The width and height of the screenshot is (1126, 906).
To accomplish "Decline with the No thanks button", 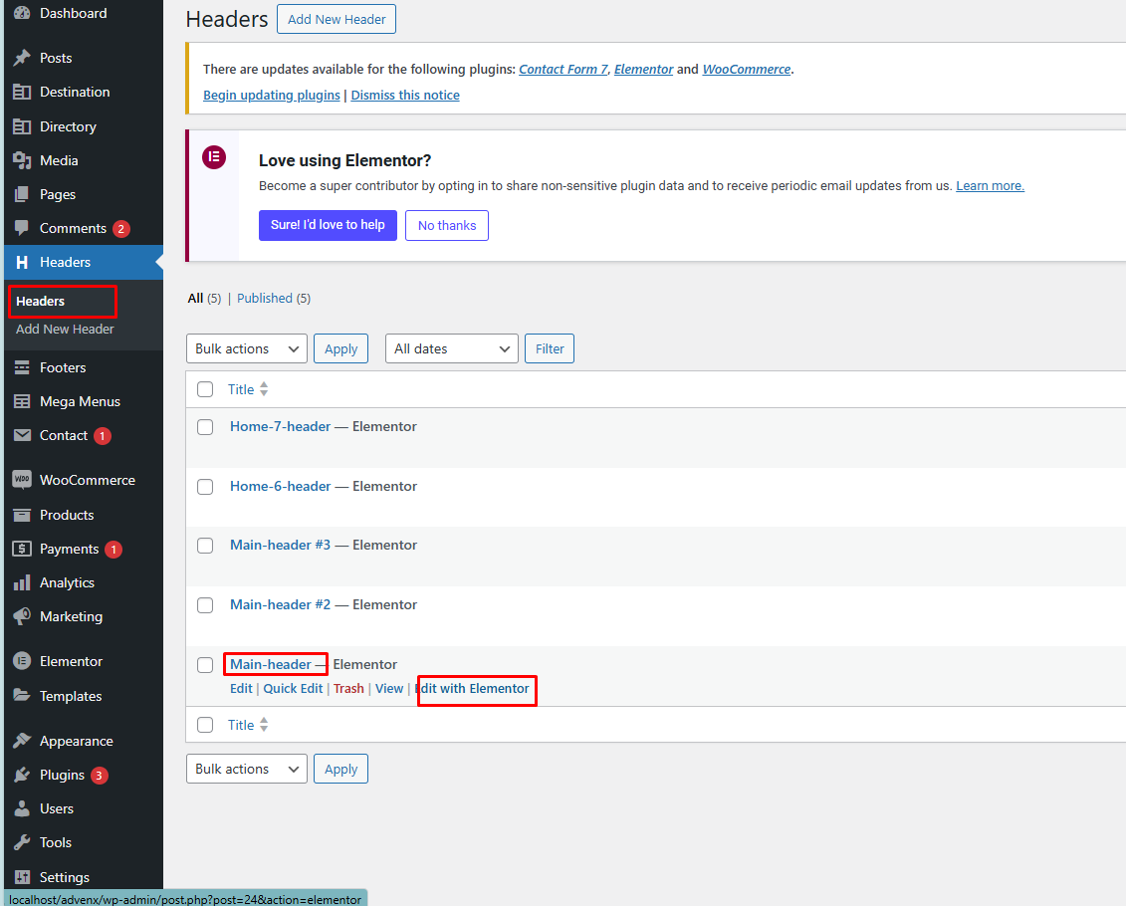I will pos(447,225).
